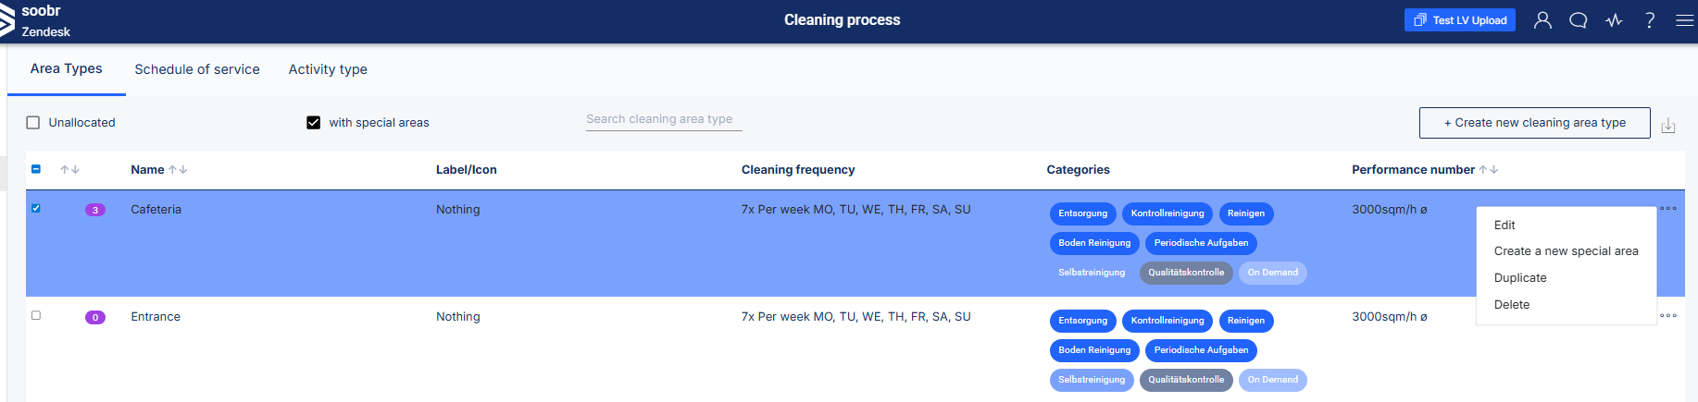Expand Cafeteria special areas count badge
This screenshot has height=402, width=1698.
95,210
